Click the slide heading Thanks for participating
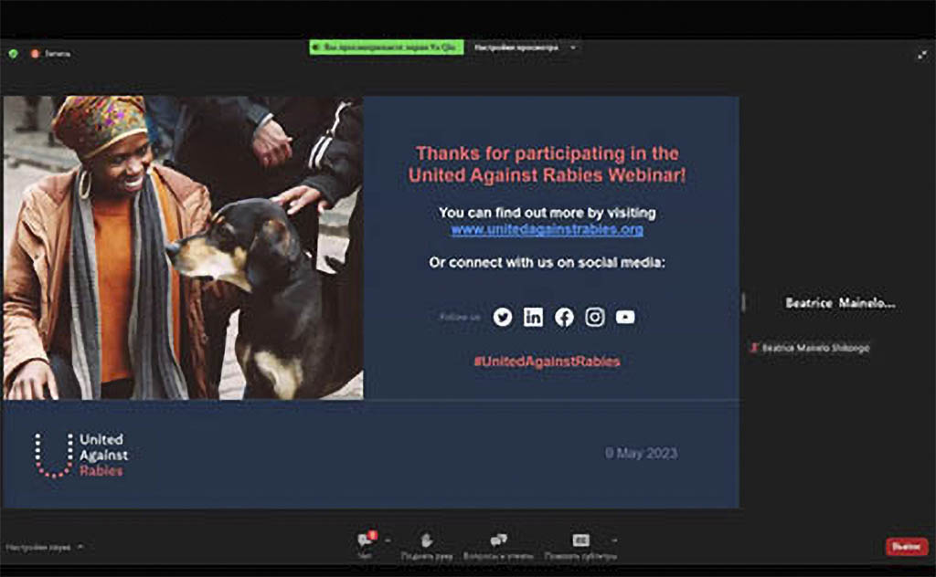936x577 pixels. tap(547, 164)
